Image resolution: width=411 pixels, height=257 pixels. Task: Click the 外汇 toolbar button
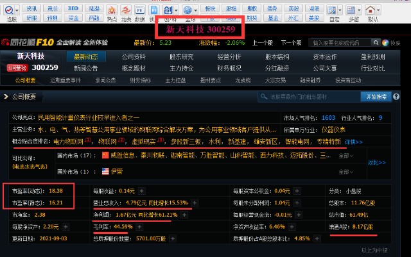coord(293,18)
